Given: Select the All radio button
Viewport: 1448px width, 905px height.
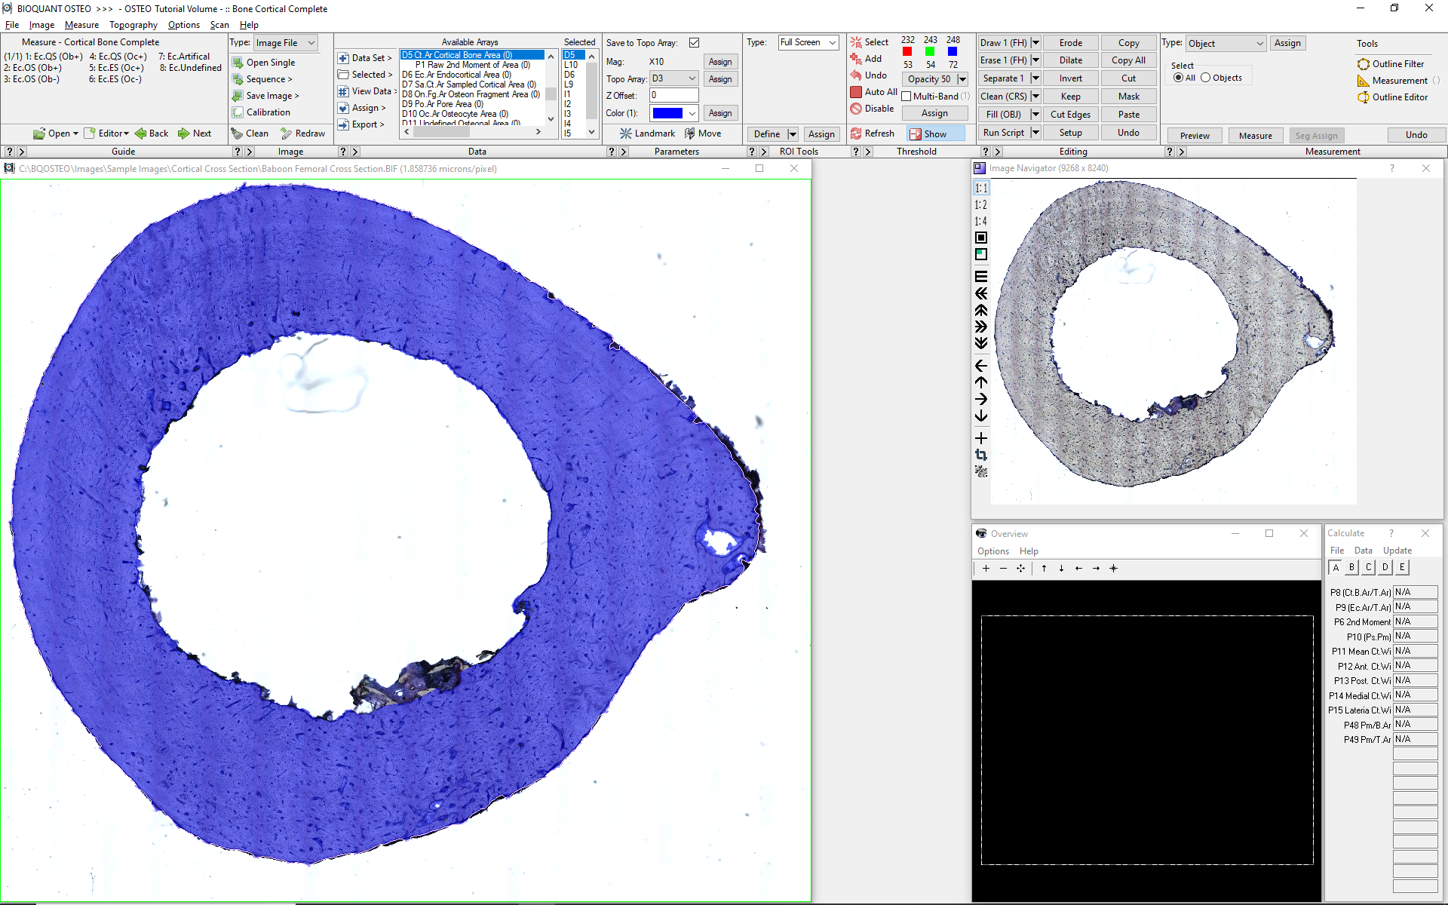Looking at the screenshot, I should coord(1178,78).
